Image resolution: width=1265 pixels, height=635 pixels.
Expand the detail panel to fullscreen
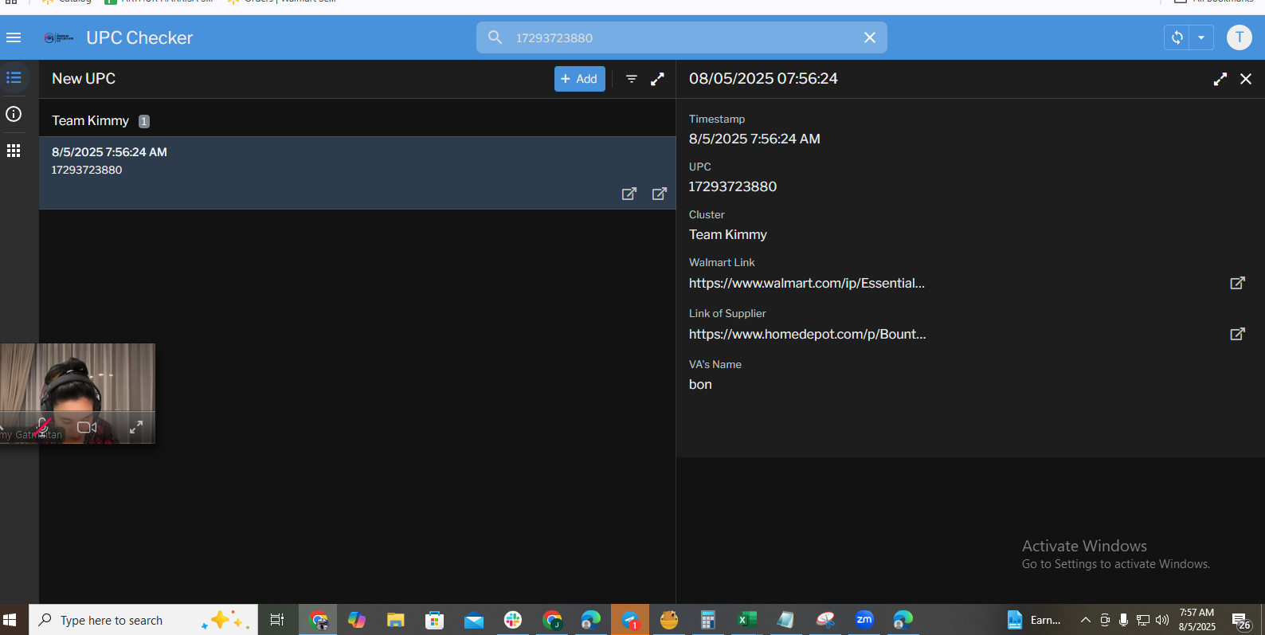1220,79
